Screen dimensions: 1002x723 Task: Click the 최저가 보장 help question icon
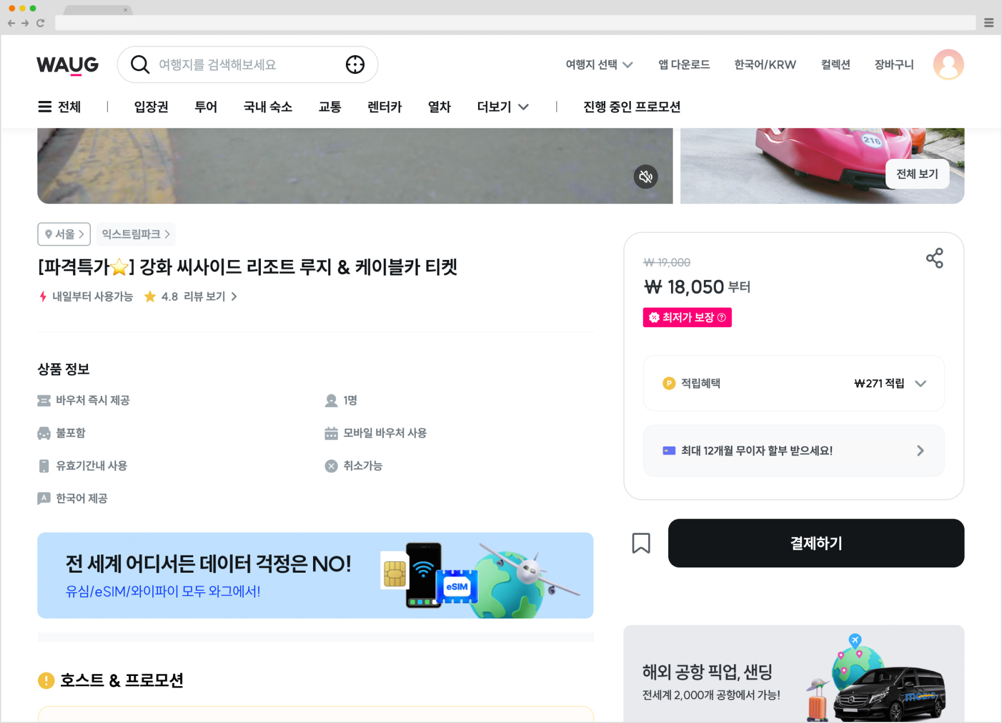(x=722, y=317)
